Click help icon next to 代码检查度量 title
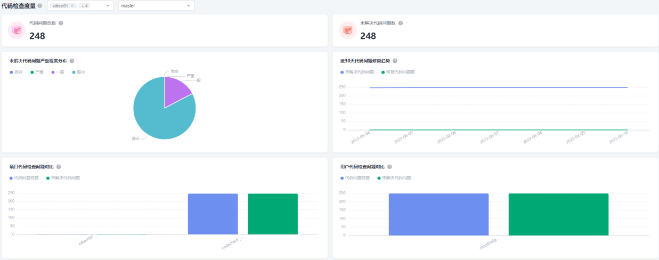 tap(40, 6)
